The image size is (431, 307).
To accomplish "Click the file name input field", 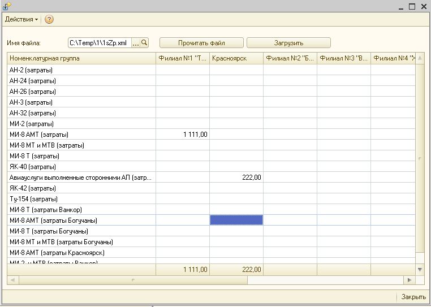I will point(100,43).
